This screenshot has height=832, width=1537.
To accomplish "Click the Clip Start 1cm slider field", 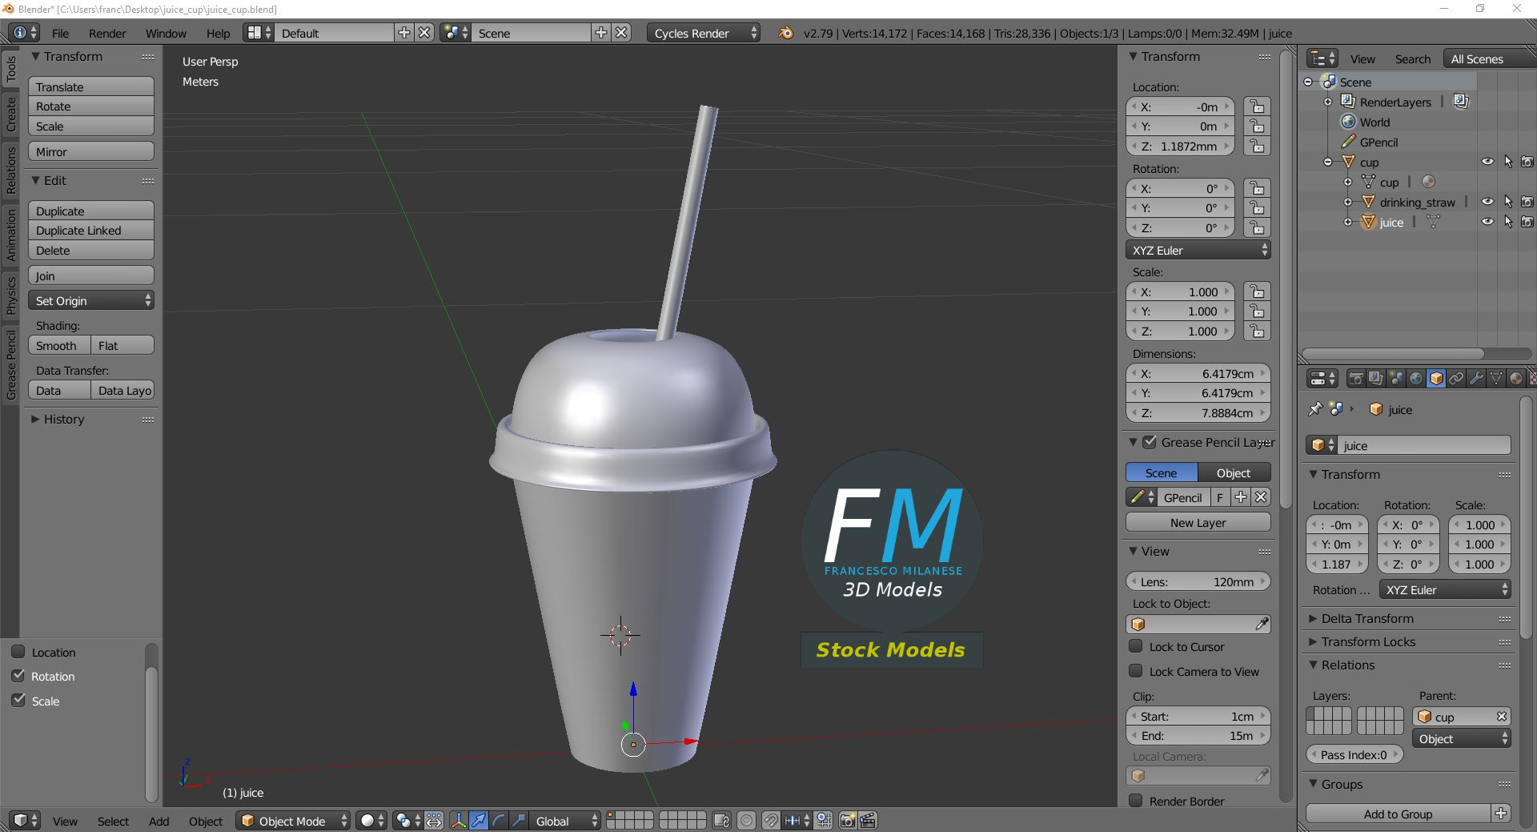I will [1198, 716].
